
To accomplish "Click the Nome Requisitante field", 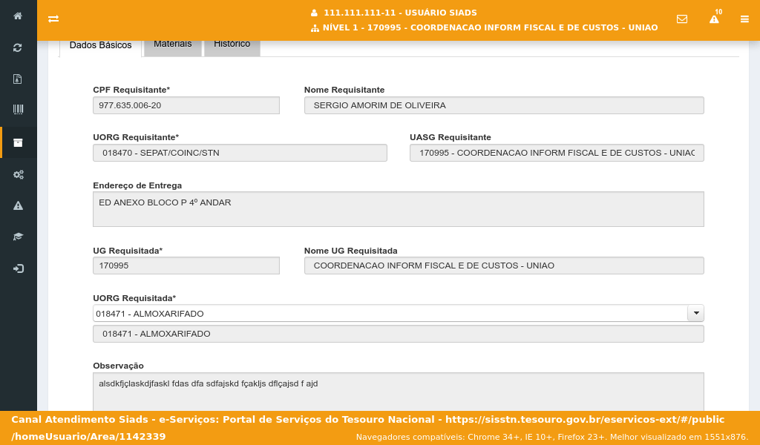I will pos(504,105).
